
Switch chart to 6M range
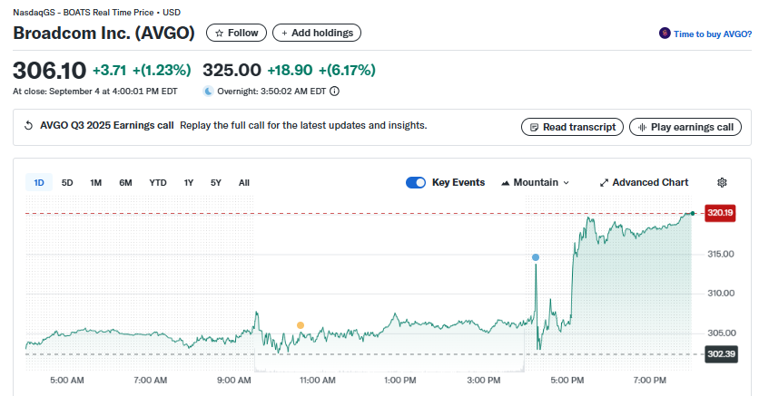click(x=125, y=182)
